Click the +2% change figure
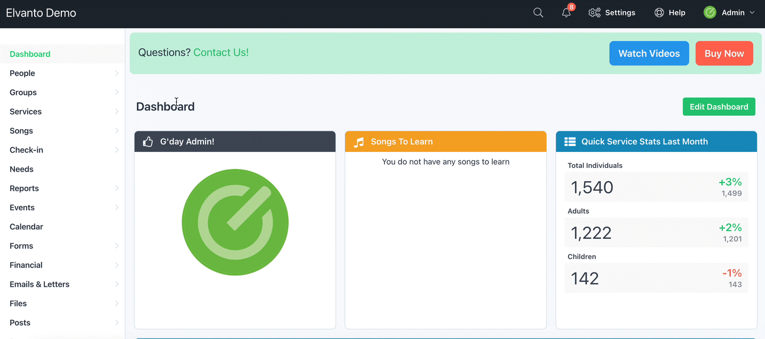Viewport: 765px width, 339px height. pos(730,228)
